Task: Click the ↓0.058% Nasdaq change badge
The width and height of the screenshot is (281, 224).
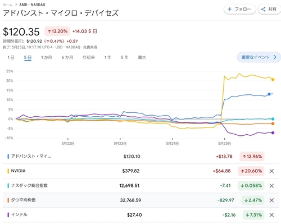Action: (x=251, y=186)
